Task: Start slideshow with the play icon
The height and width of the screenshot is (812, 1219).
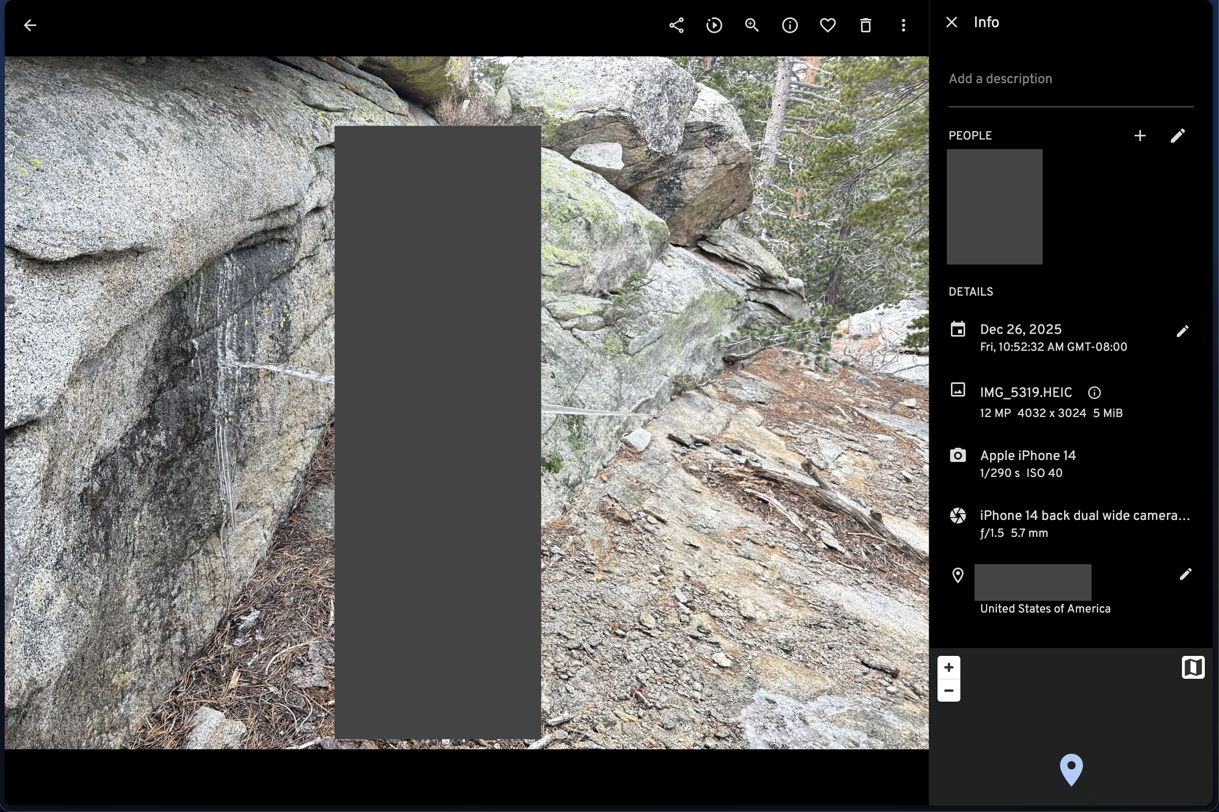Action: point(714,25)
